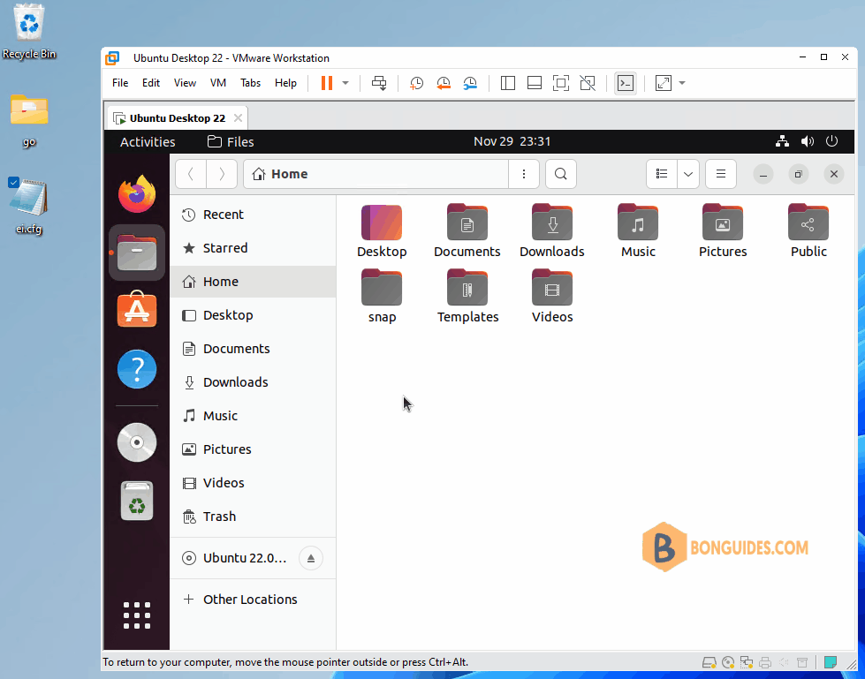Open Other Locations in sidebar

pos(253,600)
